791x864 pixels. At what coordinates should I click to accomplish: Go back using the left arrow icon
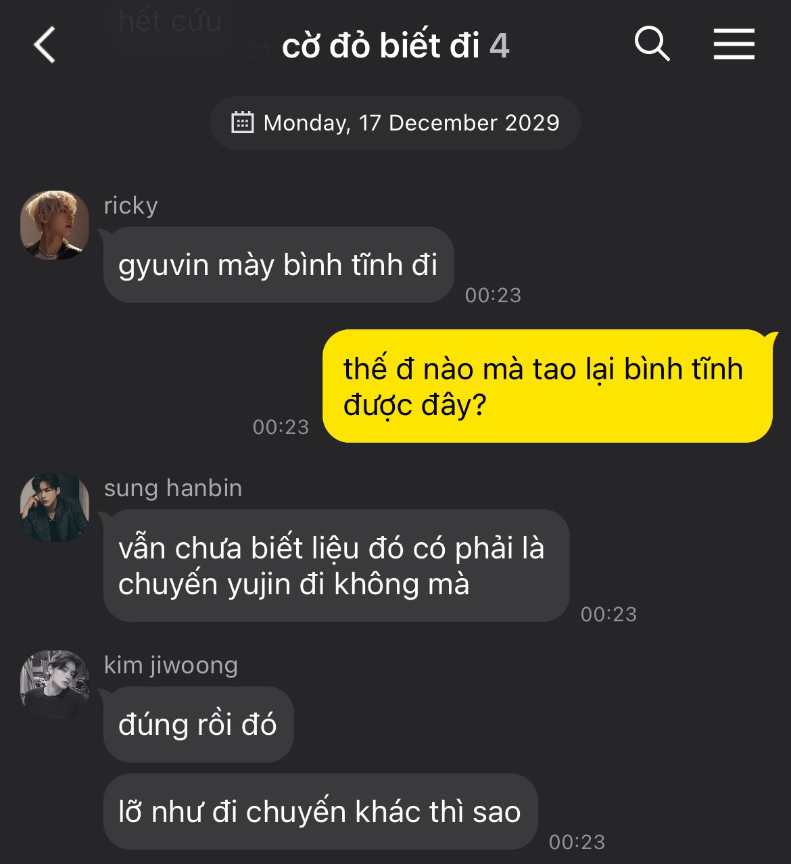[x=45, y=45]
